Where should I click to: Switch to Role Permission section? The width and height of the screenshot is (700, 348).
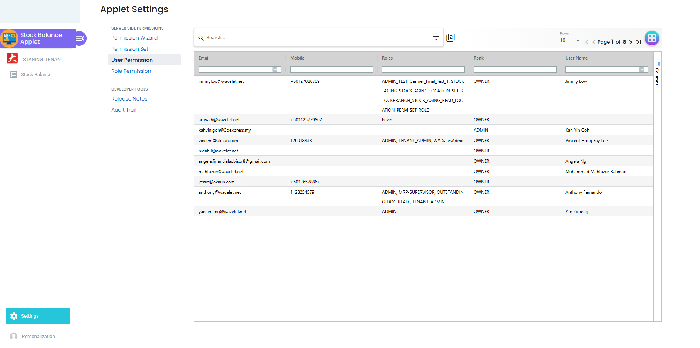click(131, 71)
